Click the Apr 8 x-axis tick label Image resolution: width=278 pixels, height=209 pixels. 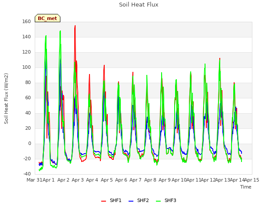pos(150,180)
